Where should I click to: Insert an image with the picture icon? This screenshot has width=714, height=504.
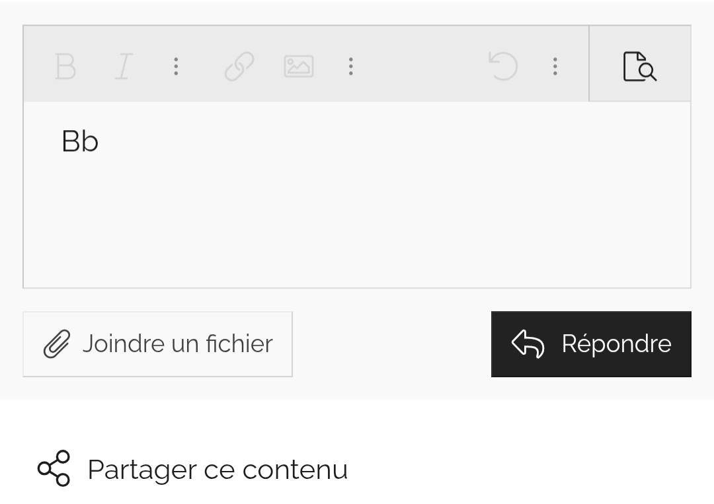click(297, 66)
